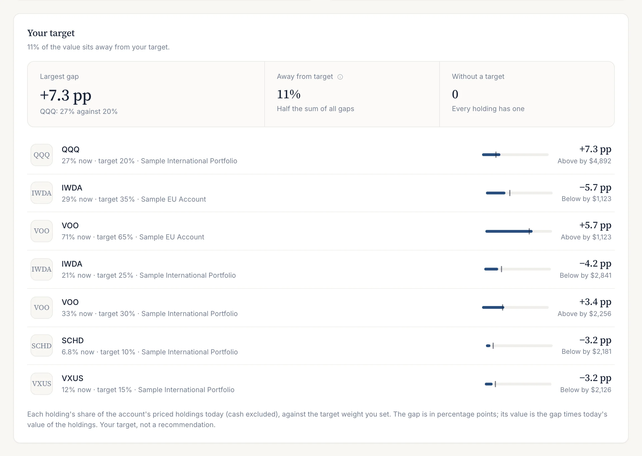The height and width of the screenshot is (456, 642).
Task: Click the '+5.7 pp' gap value
Action: [595, 226]
